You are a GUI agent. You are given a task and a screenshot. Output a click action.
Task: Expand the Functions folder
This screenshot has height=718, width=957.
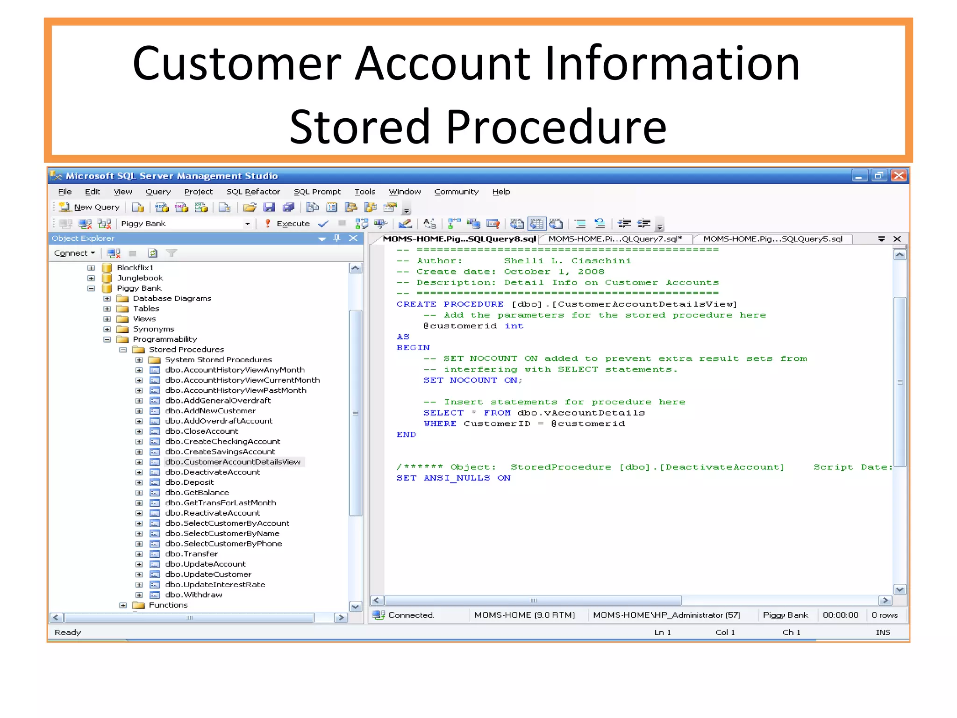pos(123,605)
